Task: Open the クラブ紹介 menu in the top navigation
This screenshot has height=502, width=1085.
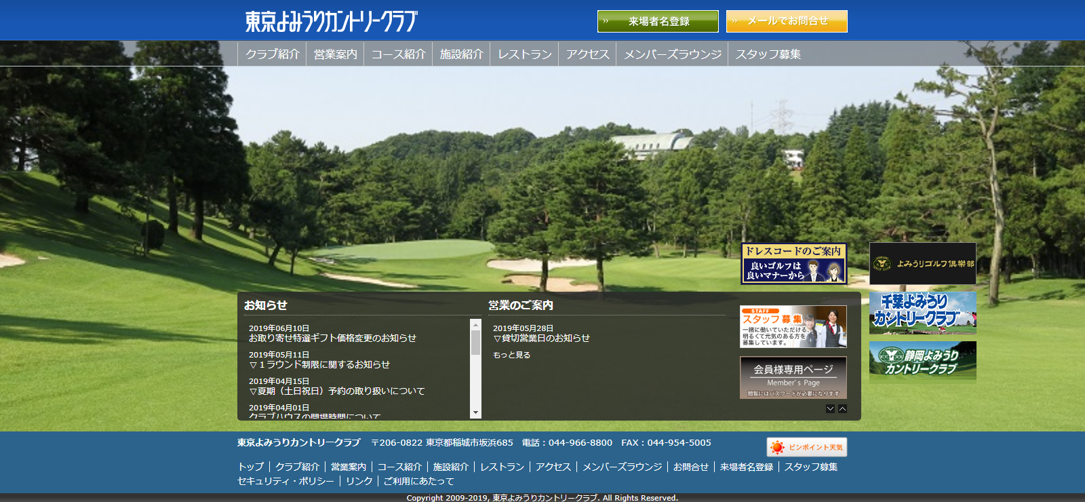Action: pos(272,54)
